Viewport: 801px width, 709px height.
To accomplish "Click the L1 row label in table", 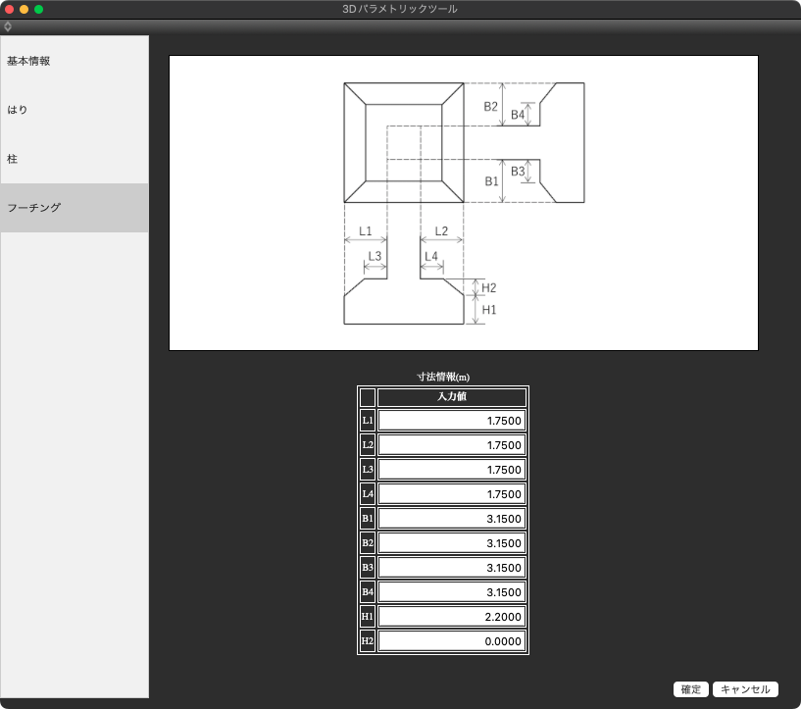I will click(368, 421).
